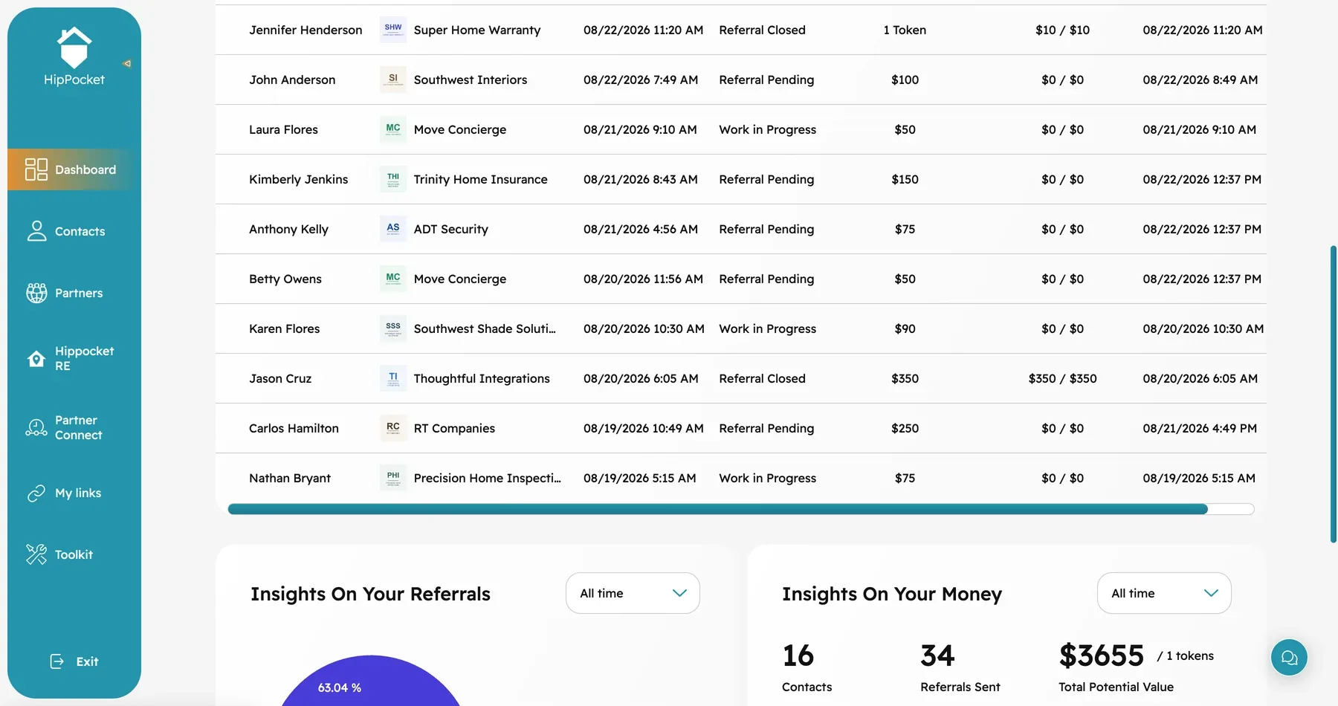The height and width of the screenshot is (706, 1338).
Task: Click RT Companies RC logo
Action: tap(393, 428)
